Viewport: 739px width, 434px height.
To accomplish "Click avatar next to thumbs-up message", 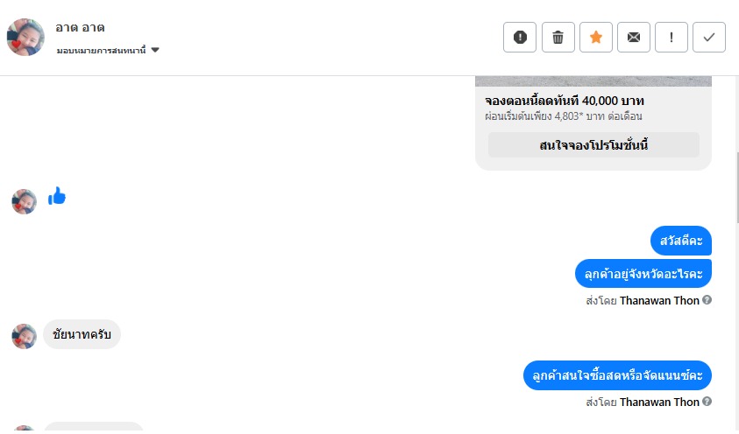I will pyautogui.click(x=24, y=201).
